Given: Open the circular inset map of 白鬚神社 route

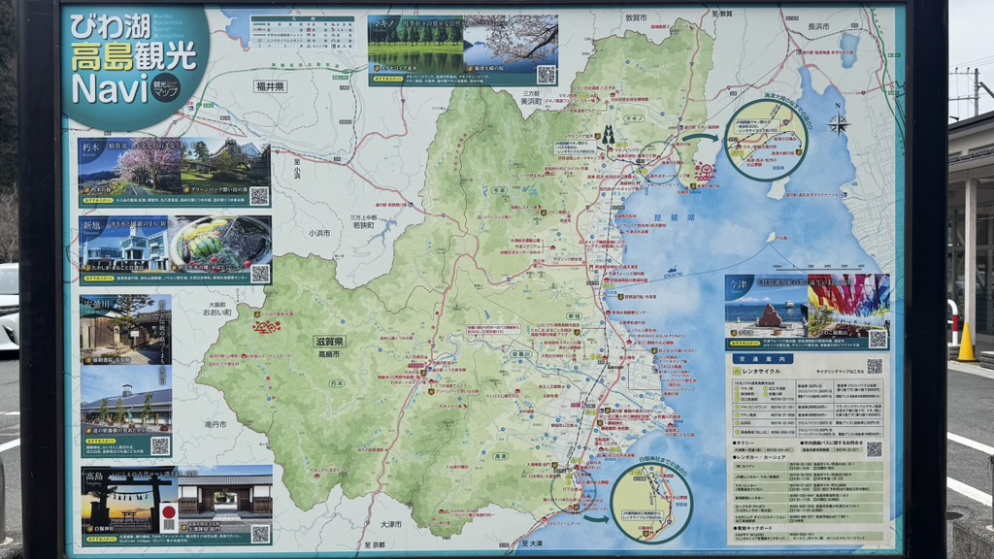Looking at the screenshot, I should 651,503.
